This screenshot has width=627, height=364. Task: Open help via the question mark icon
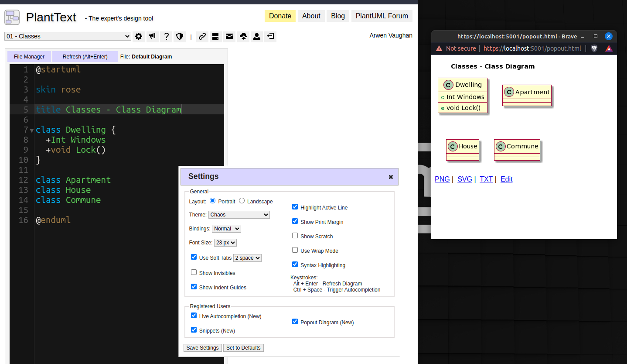(x=166, y=36)
